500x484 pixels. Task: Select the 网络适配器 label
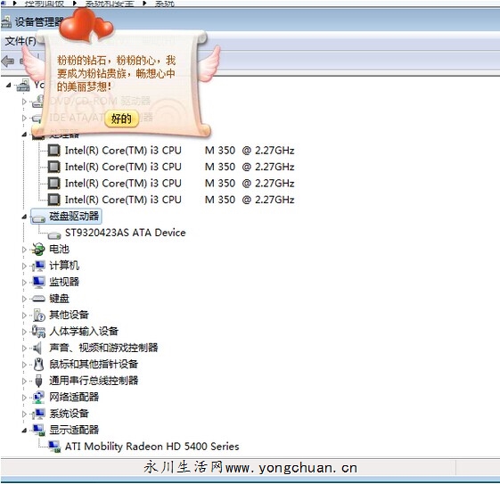[x=74, y=398]
